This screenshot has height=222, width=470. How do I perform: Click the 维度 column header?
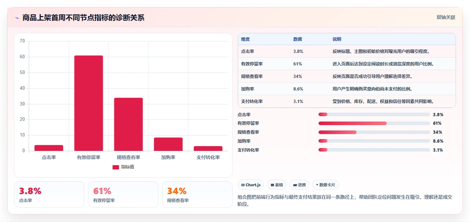pyautogui.click(x=246, y=39)
